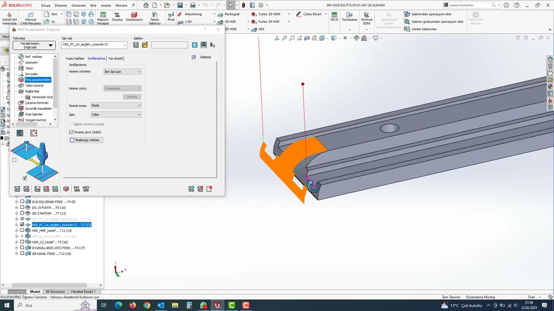Switch to 3B Görünüm tab
Viewport: 554px width, 311px height.
pyautogui.click(x=55, y=292)
